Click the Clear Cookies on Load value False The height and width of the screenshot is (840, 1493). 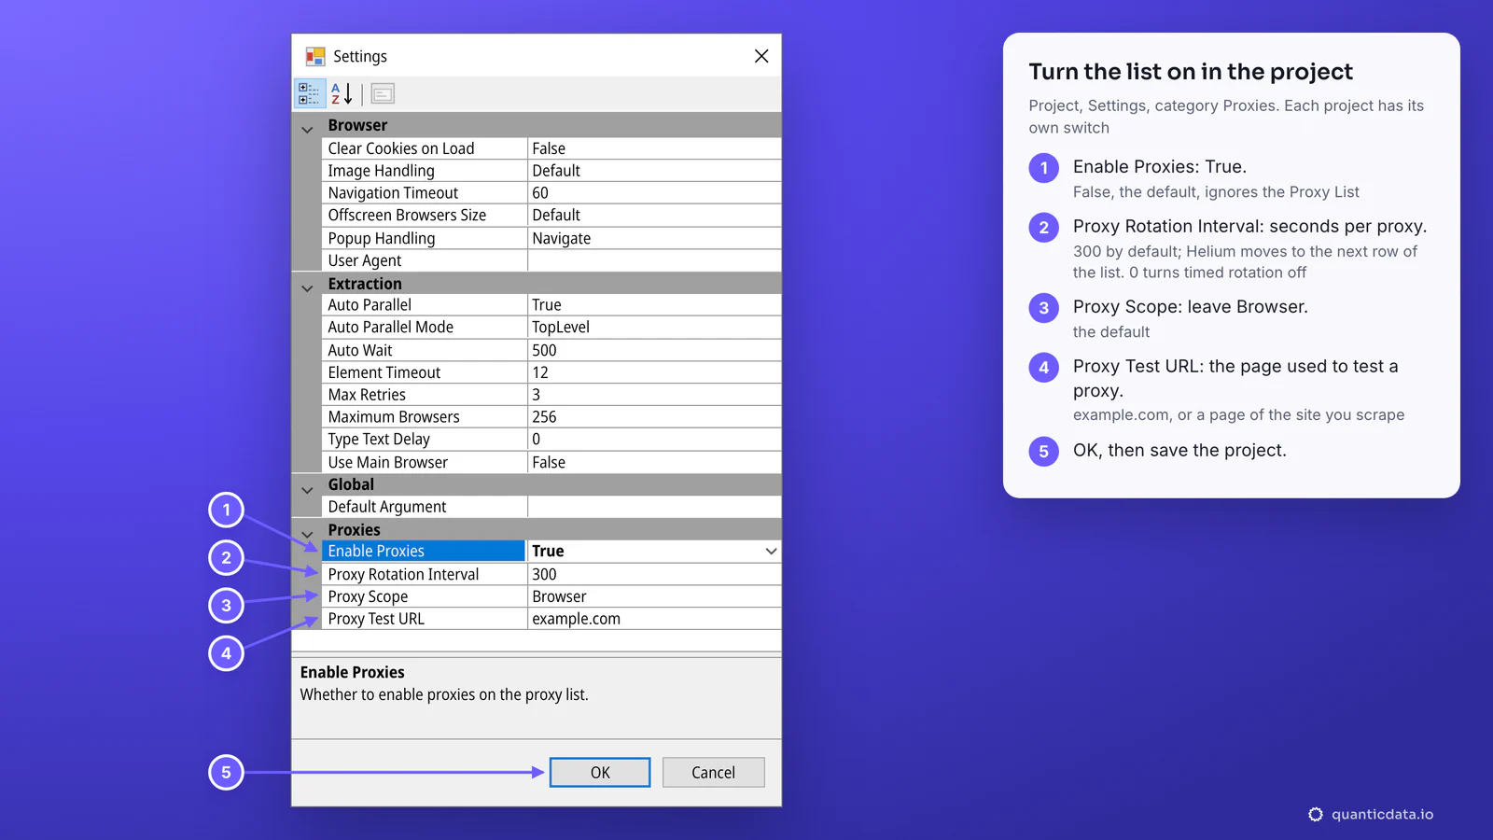654,148
